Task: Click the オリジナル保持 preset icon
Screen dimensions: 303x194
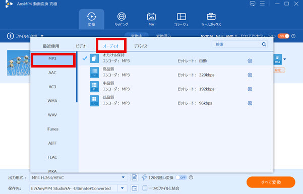Action: [94, 58]
